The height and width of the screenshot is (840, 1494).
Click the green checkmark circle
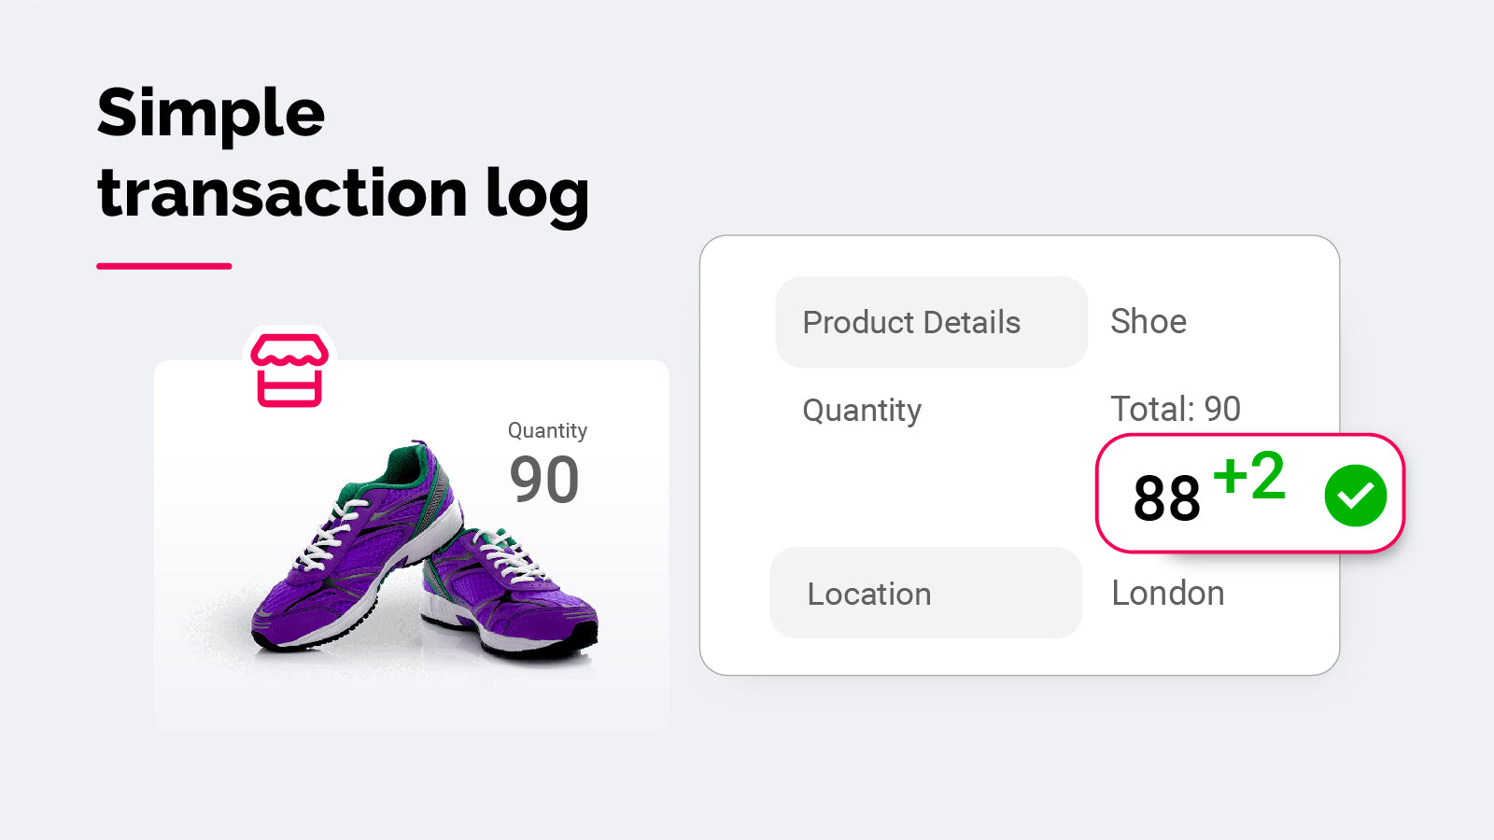[1355, 495]
